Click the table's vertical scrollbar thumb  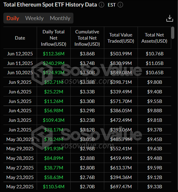point(173,33)
